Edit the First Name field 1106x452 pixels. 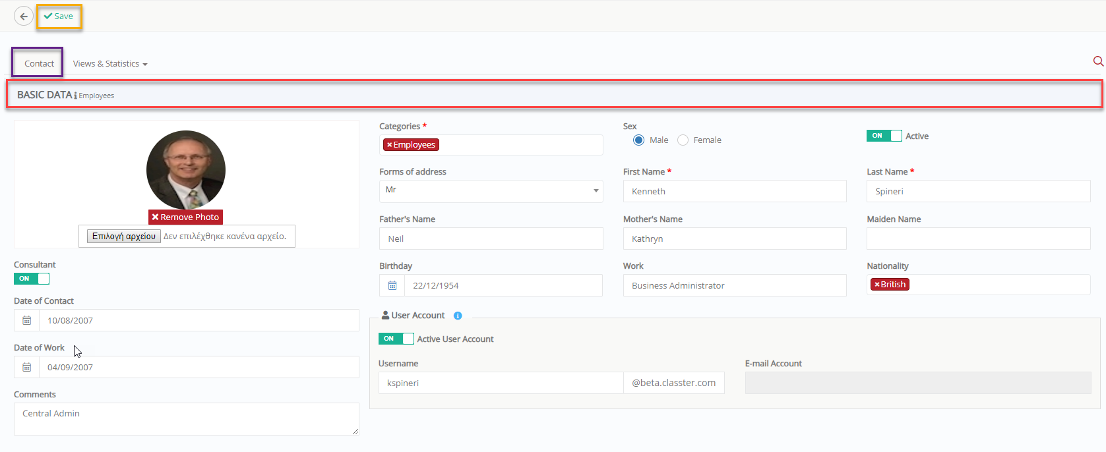pyautogui.click(x=735, y=191)
